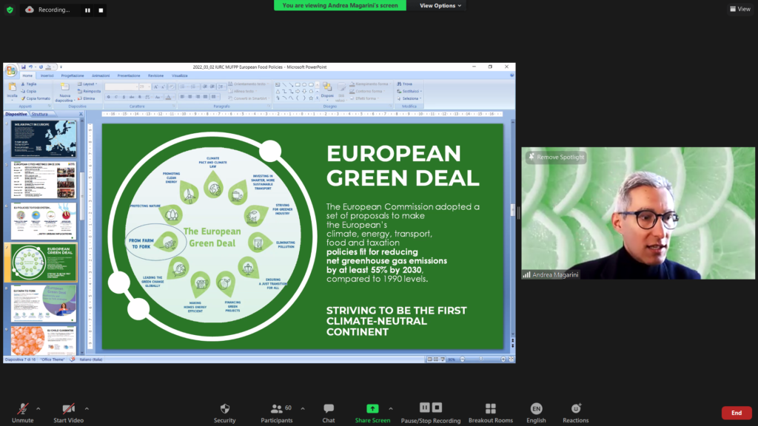This screenshot has height=426, width=758.
Task: Stop the recording with the top-left stop button
Action: [101, 10]
